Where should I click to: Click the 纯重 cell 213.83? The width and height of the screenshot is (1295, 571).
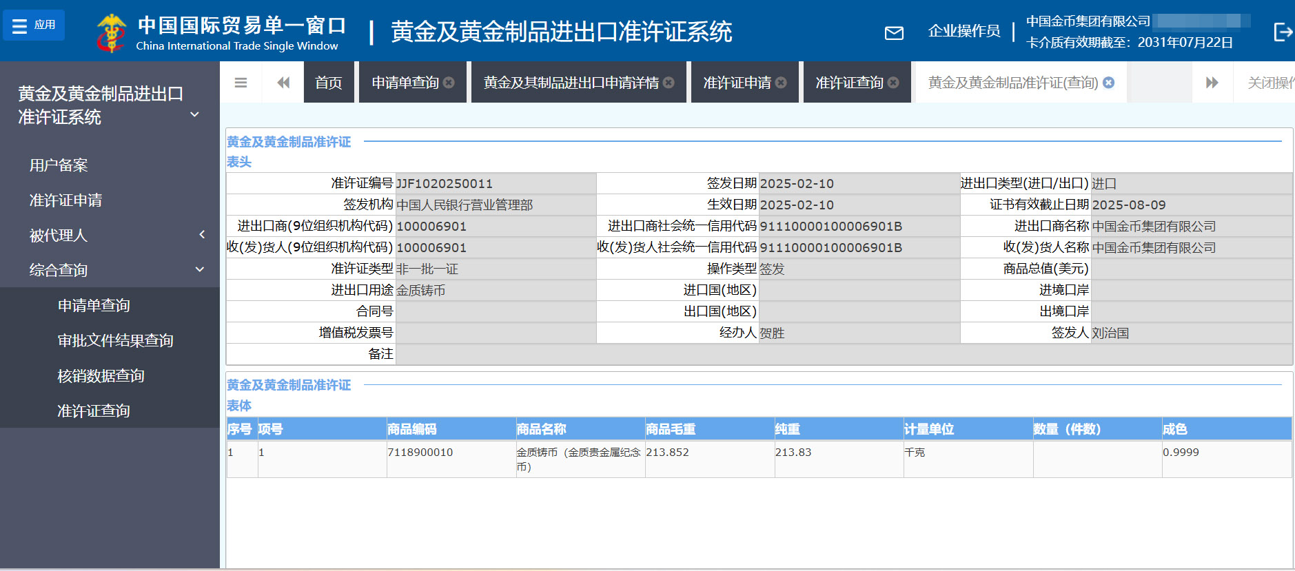click(x=839, y=459)
